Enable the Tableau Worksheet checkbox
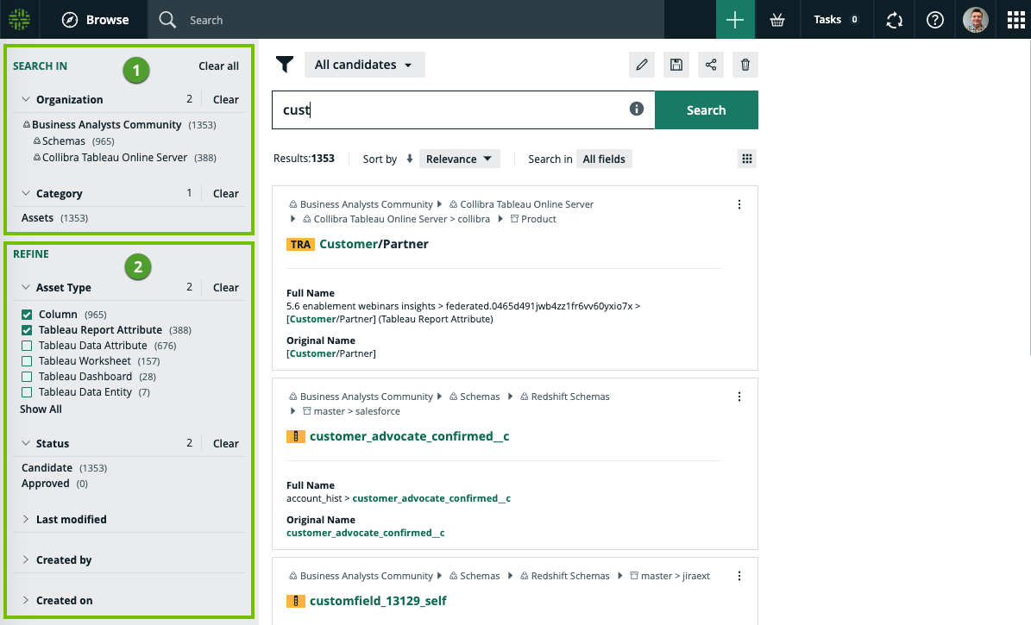The image size is (1031, 625). [27, 361]
